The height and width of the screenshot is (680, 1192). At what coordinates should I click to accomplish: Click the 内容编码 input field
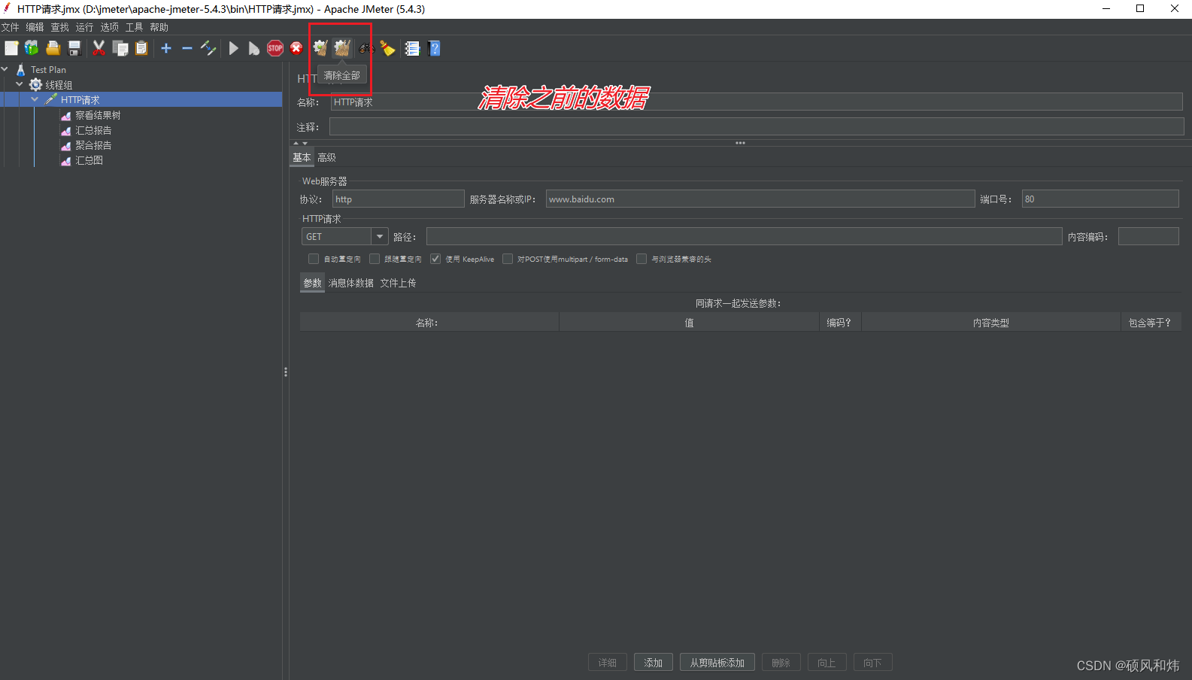pos(1148,236)
